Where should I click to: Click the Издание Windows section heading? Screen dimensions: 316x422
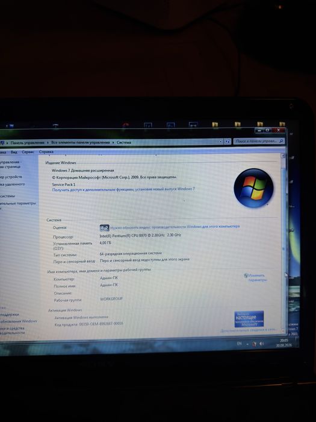(61, 163)
